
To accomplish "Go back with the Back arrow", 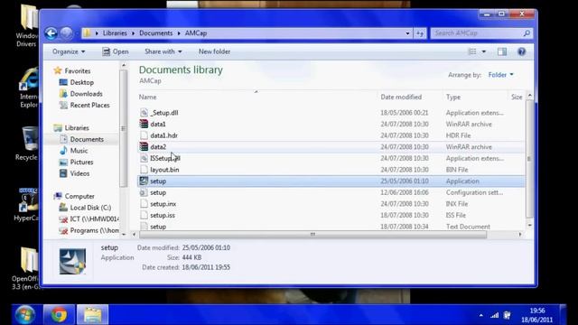I will (x=51, y=33).
